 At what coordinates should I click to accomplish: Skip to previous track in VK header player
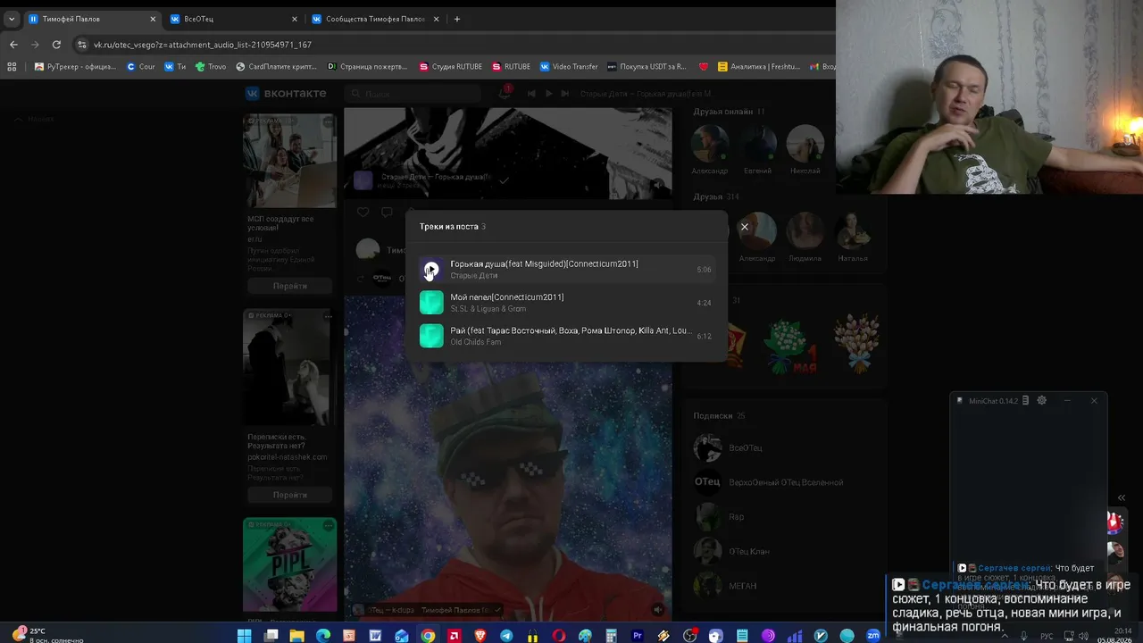point(532,94)
